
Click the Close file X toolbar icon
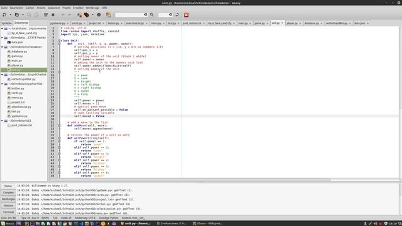53,15
